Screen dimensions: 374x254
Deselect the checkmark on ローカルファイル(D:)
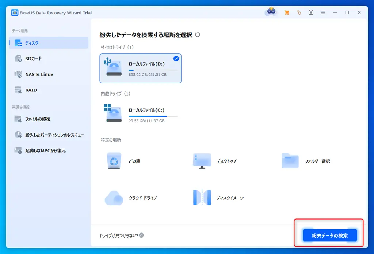tap(176, 59)
